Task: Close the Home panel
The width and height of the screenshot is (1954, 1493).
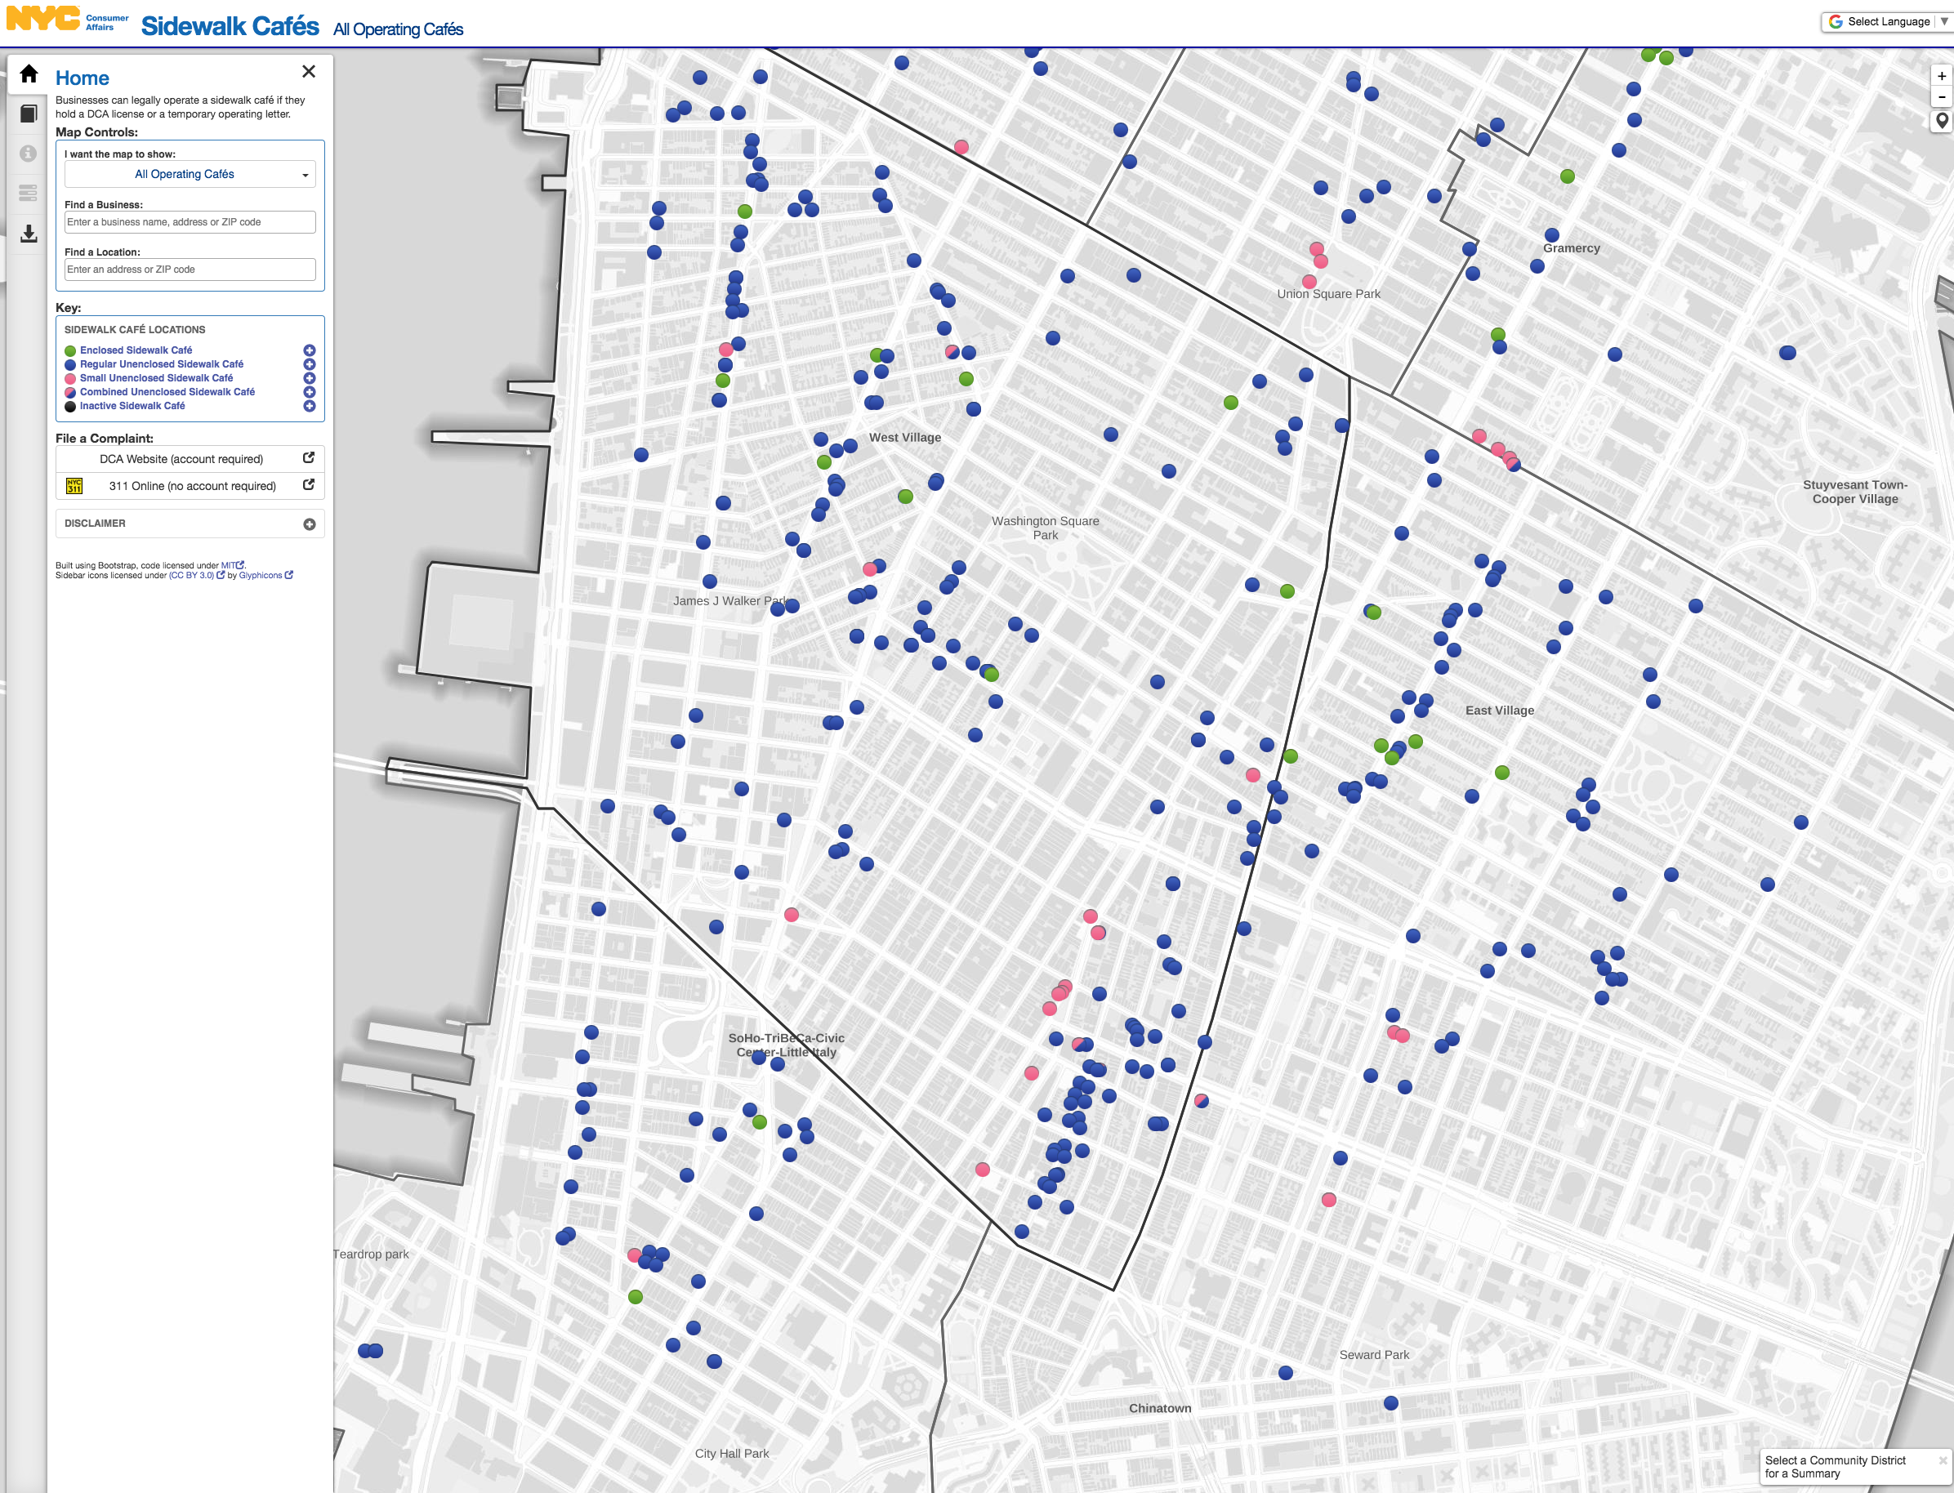Action: tap(310, 71)
